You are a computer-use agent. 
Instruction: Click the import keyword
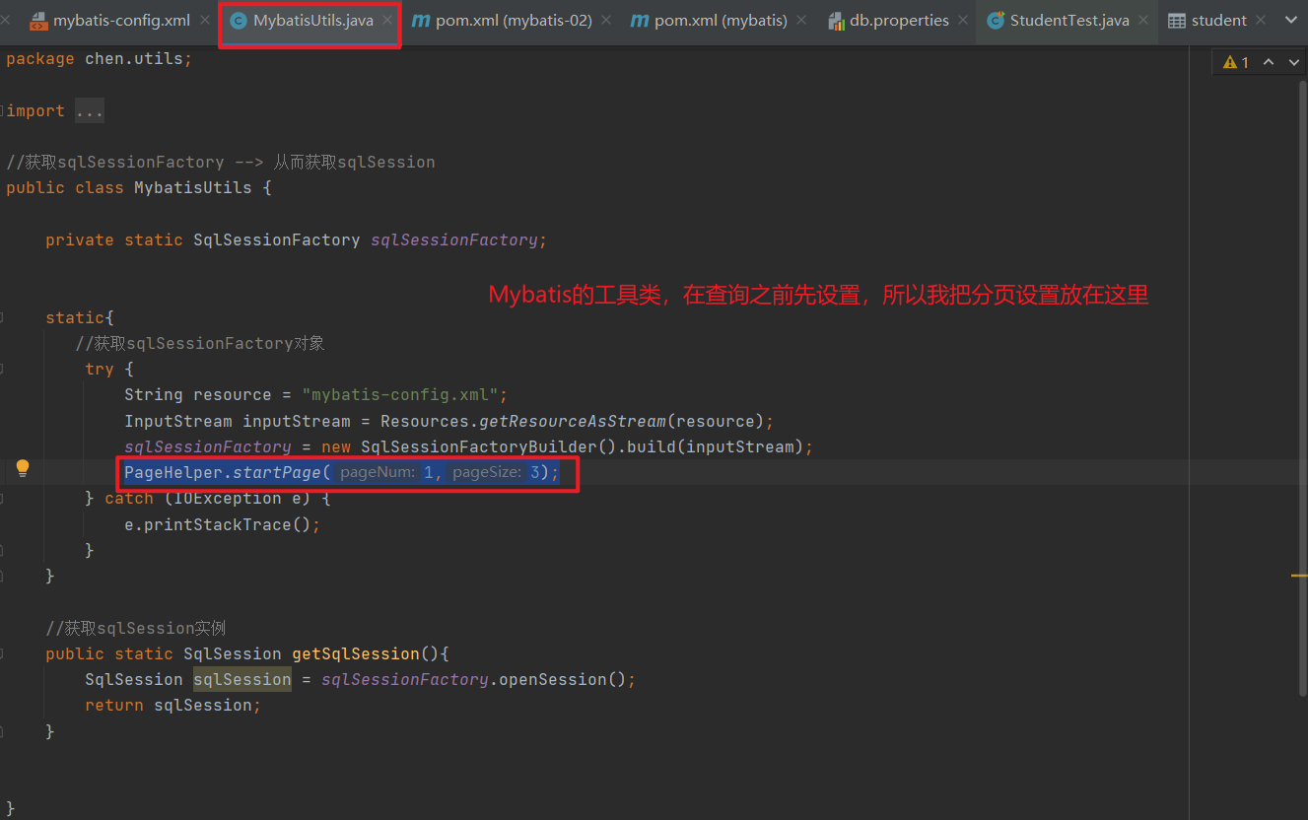(x=35, y=111)
